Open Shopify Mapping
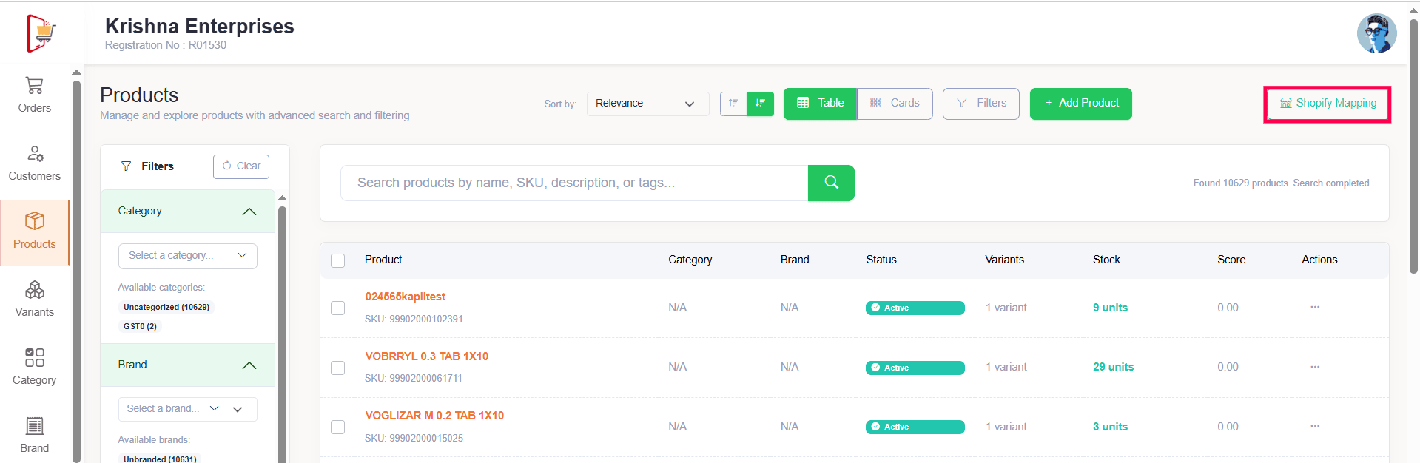1420x463 pixels. tap(1328, 104)
